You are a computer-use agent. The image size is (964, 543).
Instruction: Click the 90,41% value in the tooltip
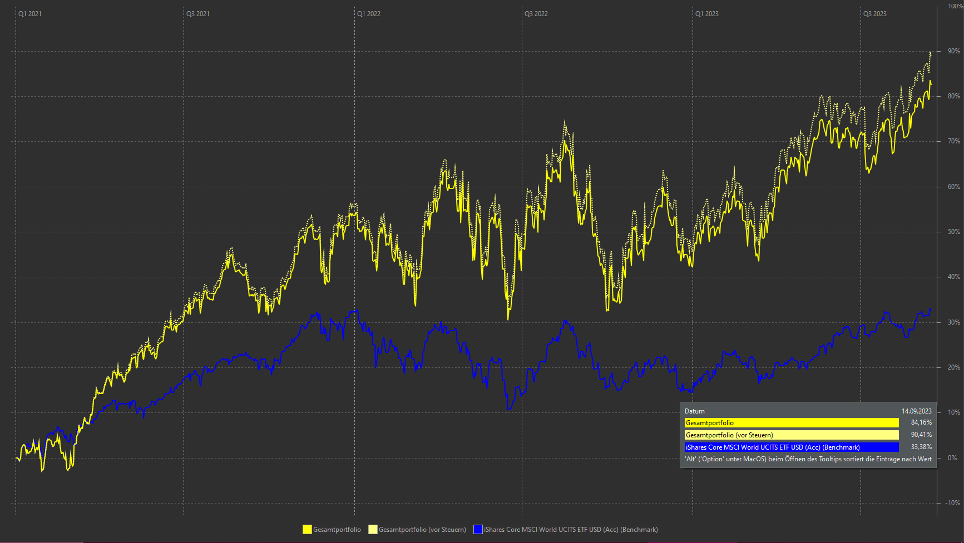click(921, 435)
